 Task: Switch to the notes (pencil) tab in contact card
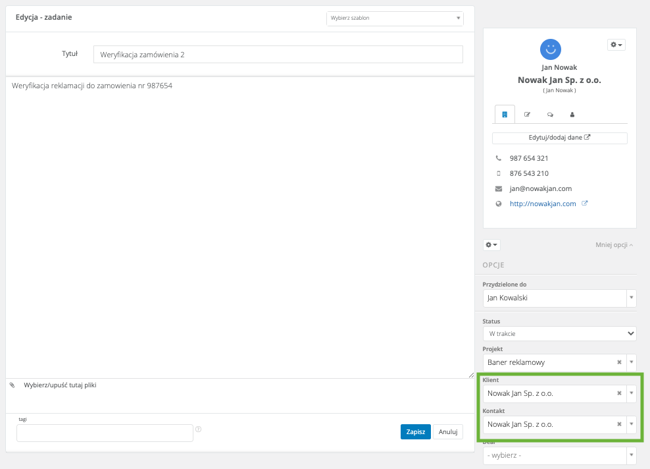[x=527, y=114]
